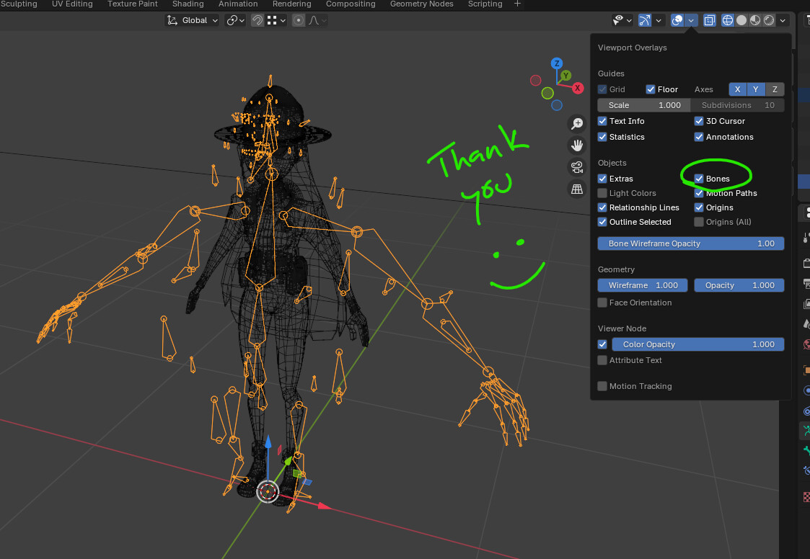Open the Scripting workspace tab

(485, 4)
